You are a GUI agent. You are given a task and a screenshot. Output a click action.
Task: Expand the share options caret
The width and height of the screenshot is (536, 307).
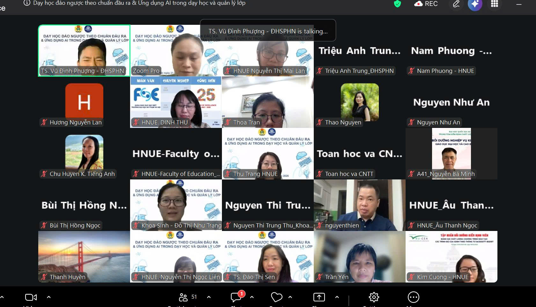tap(337, 297)
